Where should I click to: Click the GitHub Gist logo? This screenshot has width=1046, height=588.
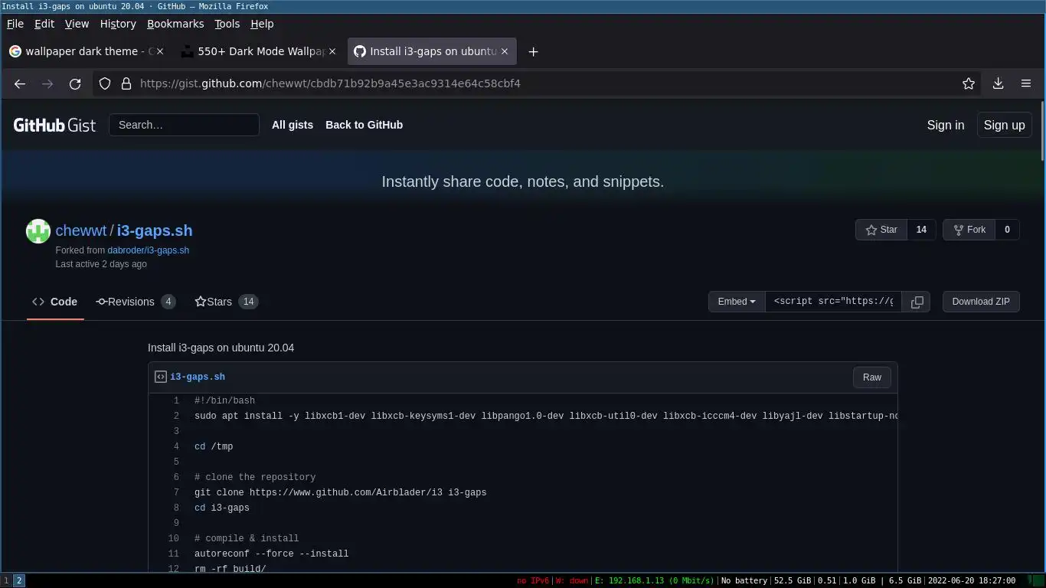coord(54,125)
